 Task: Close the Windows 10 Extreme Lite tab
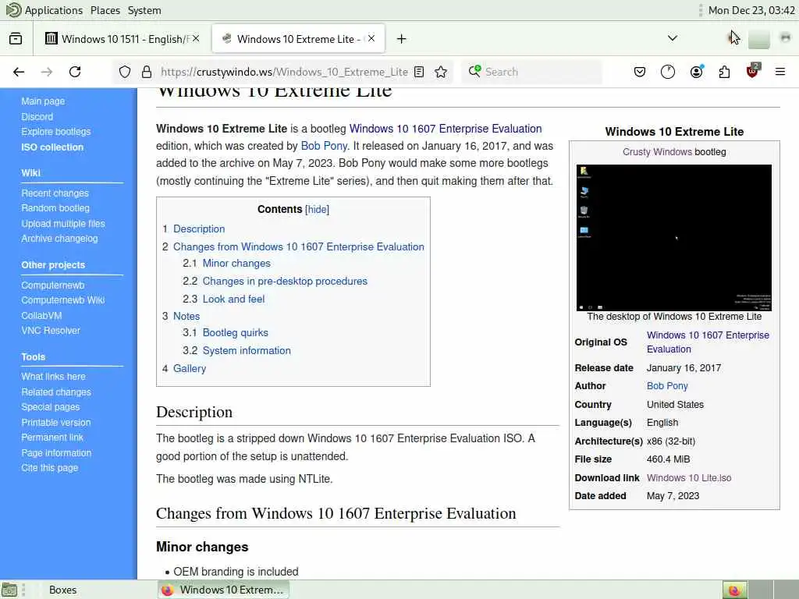click(371, 39)
